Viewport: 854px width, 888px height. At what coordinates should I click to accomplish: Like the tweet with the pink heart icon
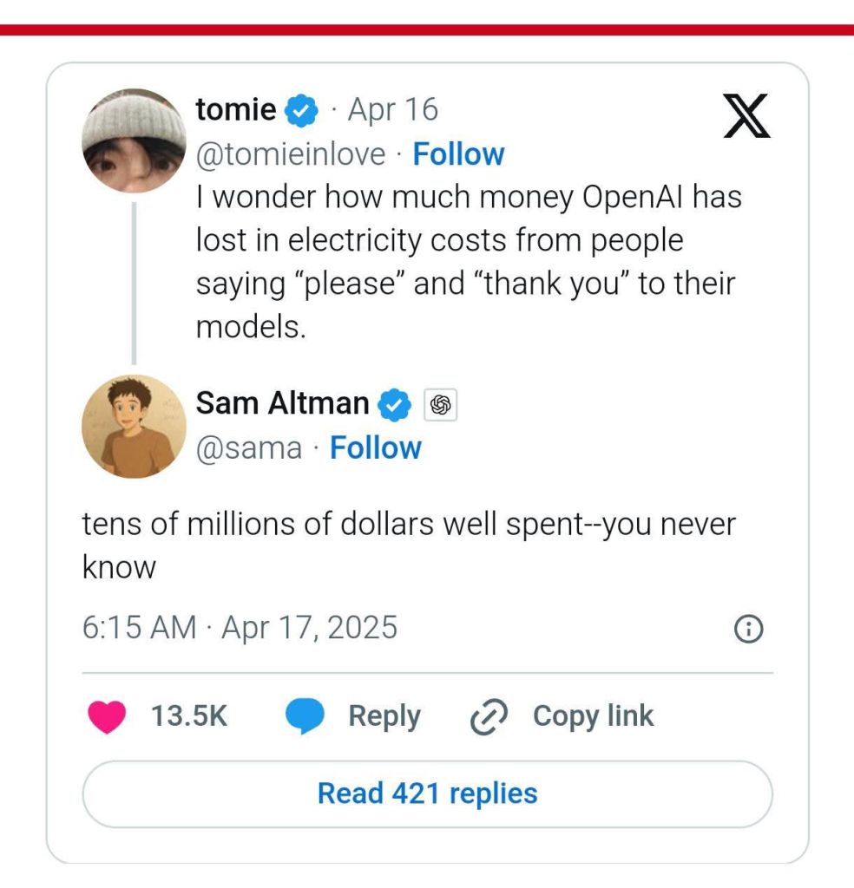pyautogui.click(x=107, y=716)
